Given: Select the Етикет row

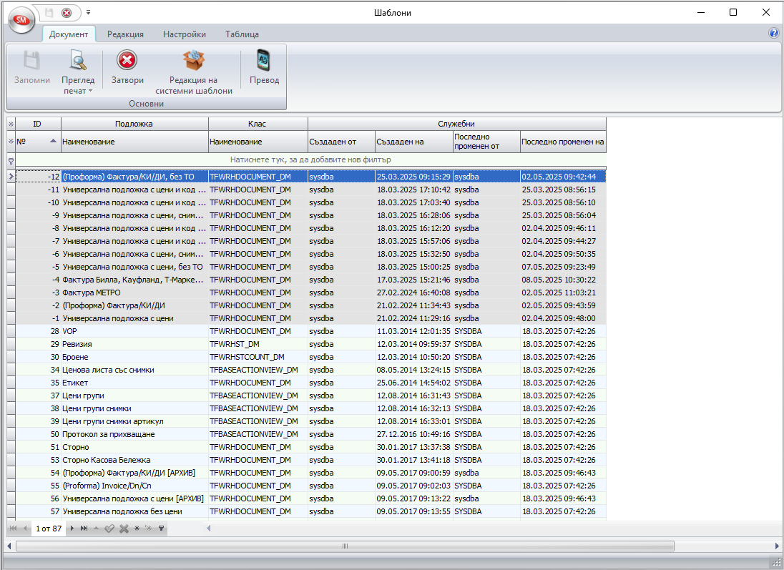Looking at the screenshot, I should 310,383.
